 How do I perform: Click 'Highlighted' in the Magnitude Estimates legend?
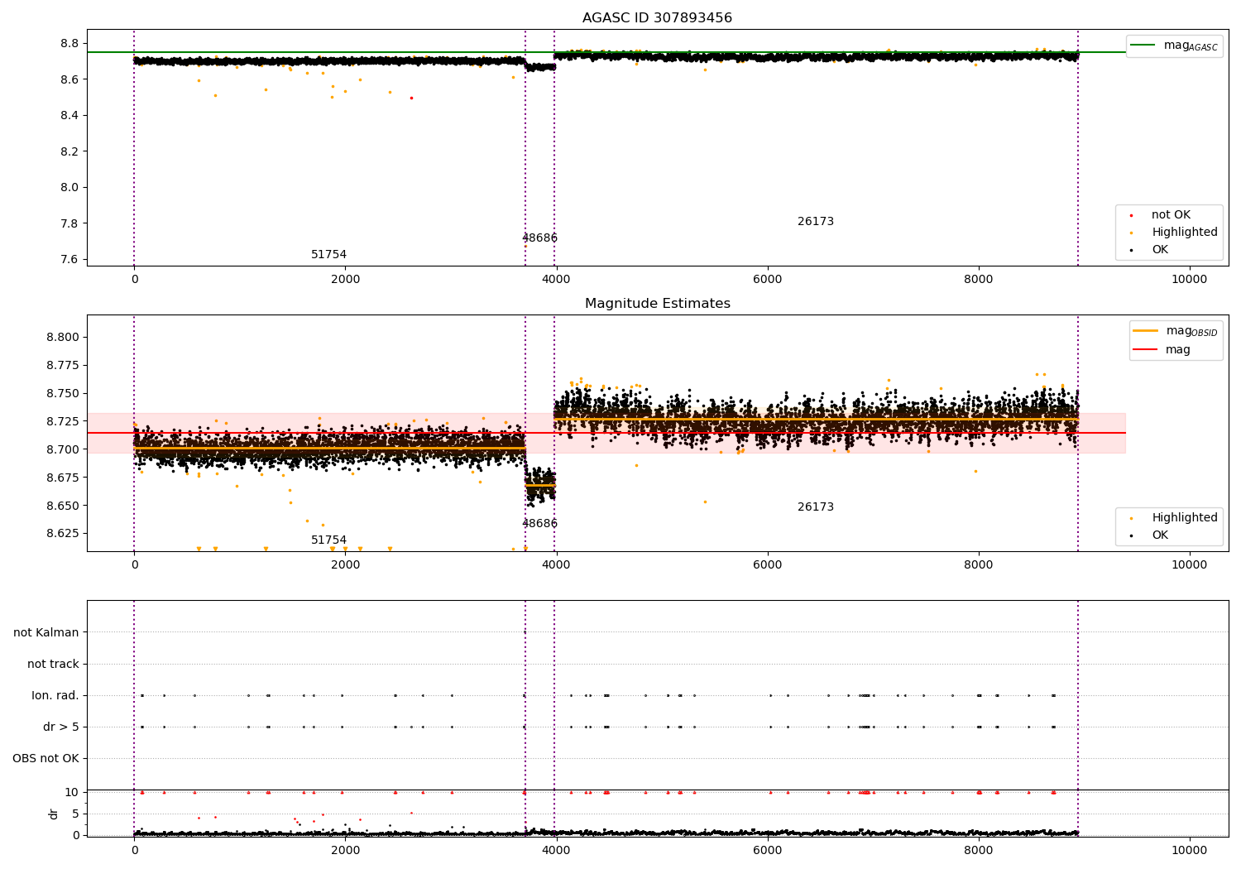click(x=1184, y=518)
